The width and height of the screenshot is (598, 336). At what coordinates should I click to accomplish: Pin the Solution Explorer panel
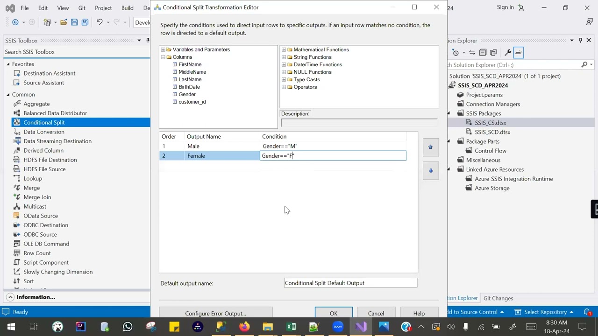click(x=580, y=41)
